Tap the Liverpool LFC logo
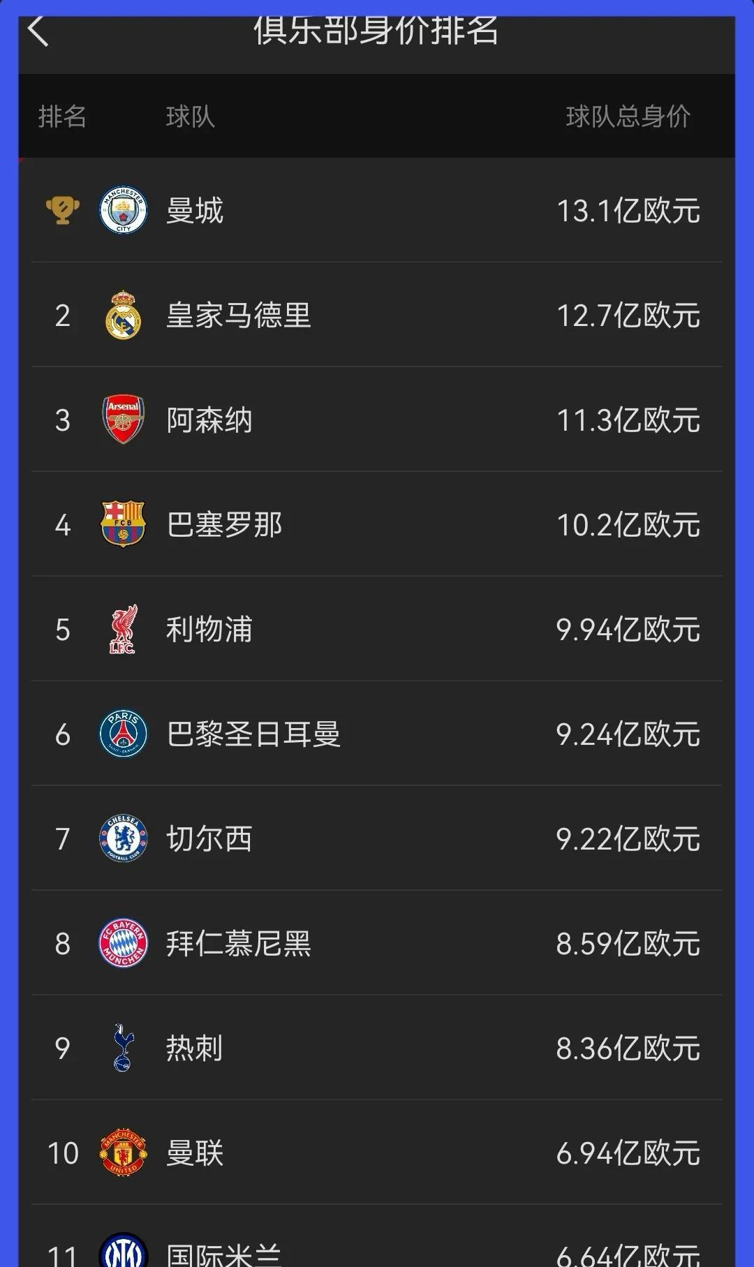This screenshot has width=754, height=1267. pyautogui.click(x=124, y=630)
